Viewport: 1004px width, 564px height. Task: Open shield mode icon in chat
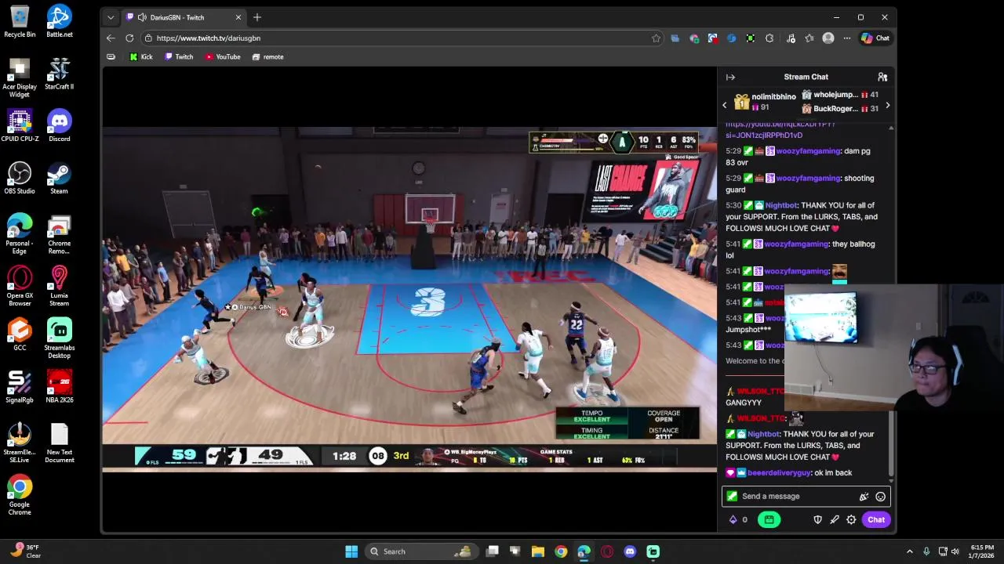[817, 519]
